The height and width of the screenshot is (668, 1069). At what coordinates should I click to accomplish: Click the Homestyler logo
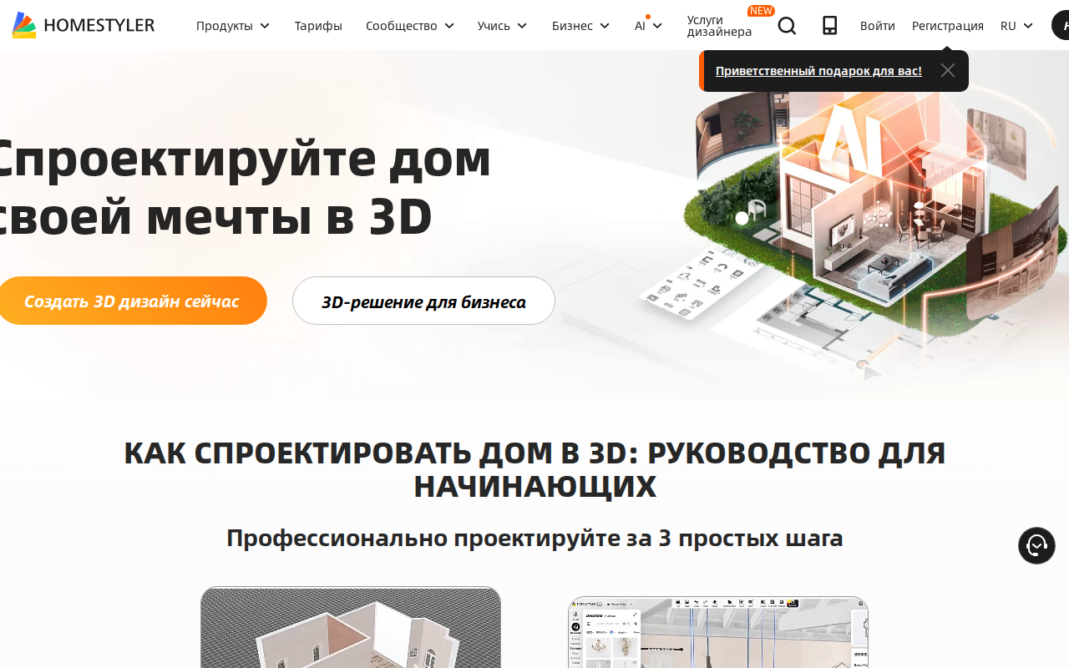84,25
